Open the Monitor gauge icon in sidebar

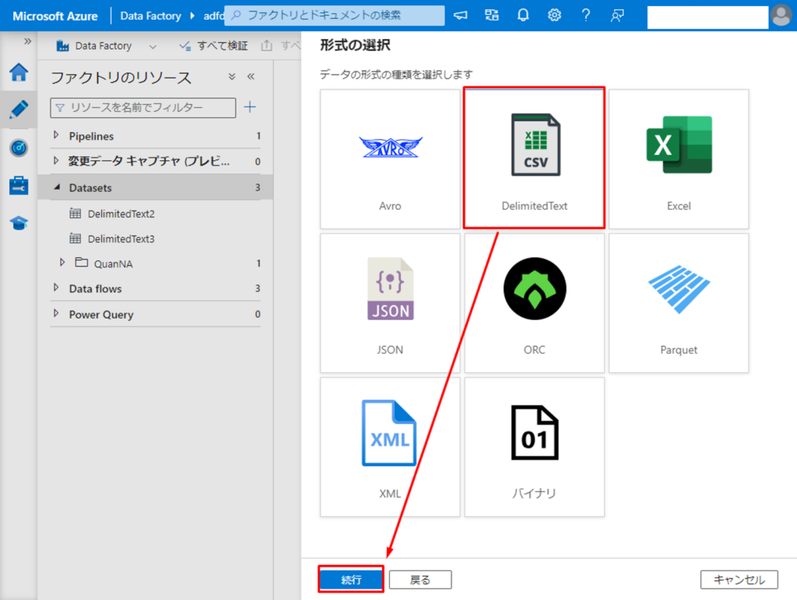(x=19, y=148)
